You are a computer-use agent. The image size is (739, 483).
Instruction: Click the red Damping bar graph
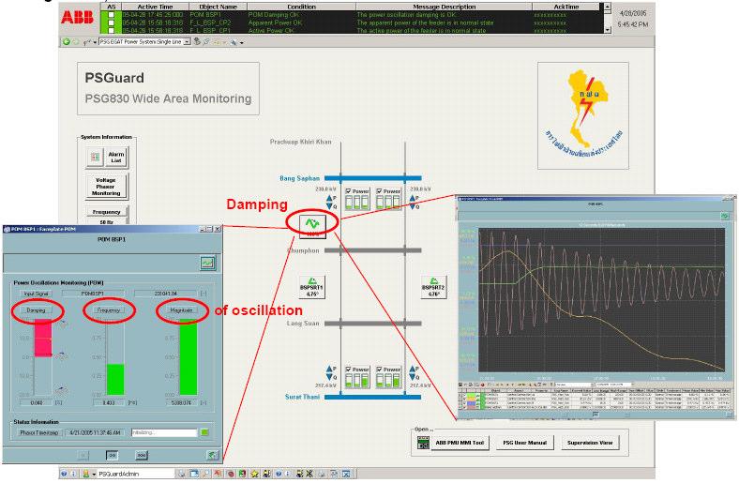coord(43,338)
